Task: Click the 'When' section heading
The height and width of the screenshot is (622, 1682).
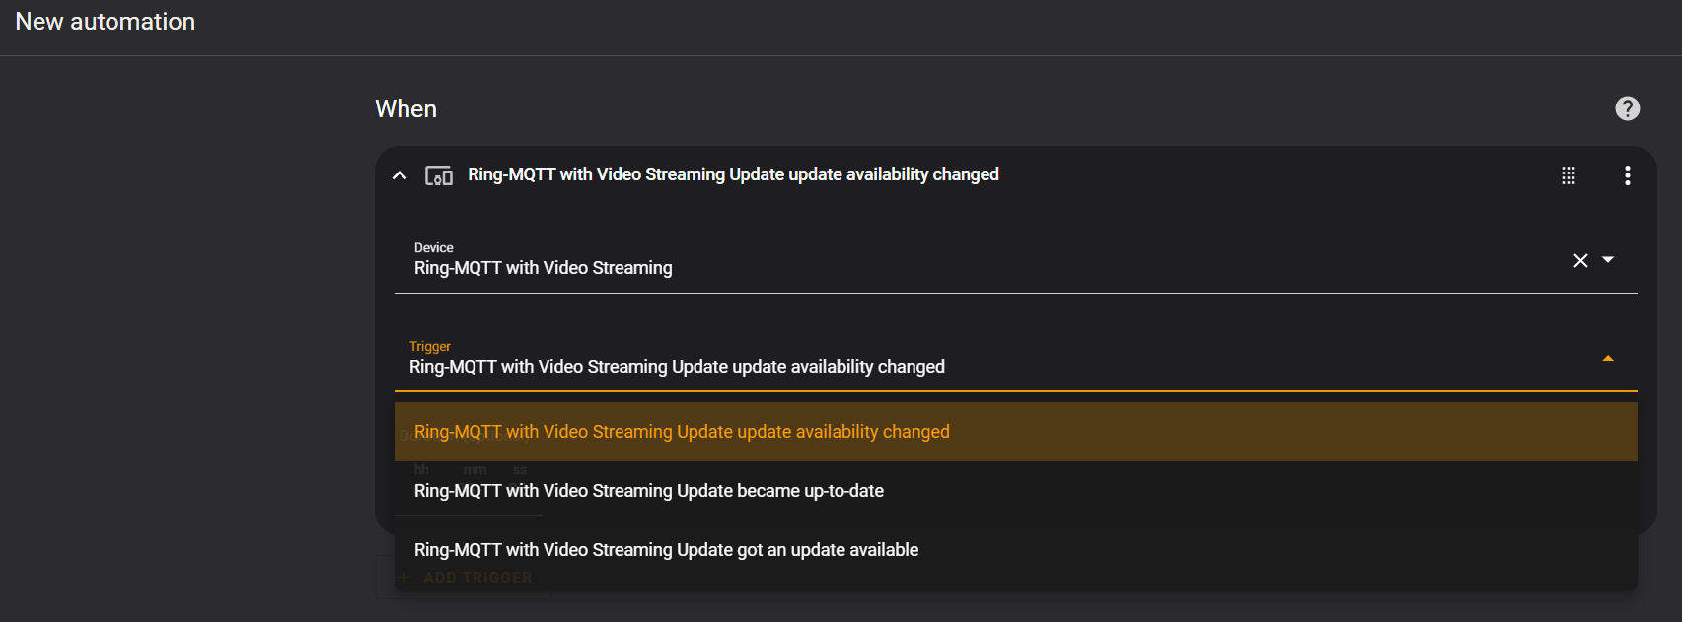Action: (405, 109)
